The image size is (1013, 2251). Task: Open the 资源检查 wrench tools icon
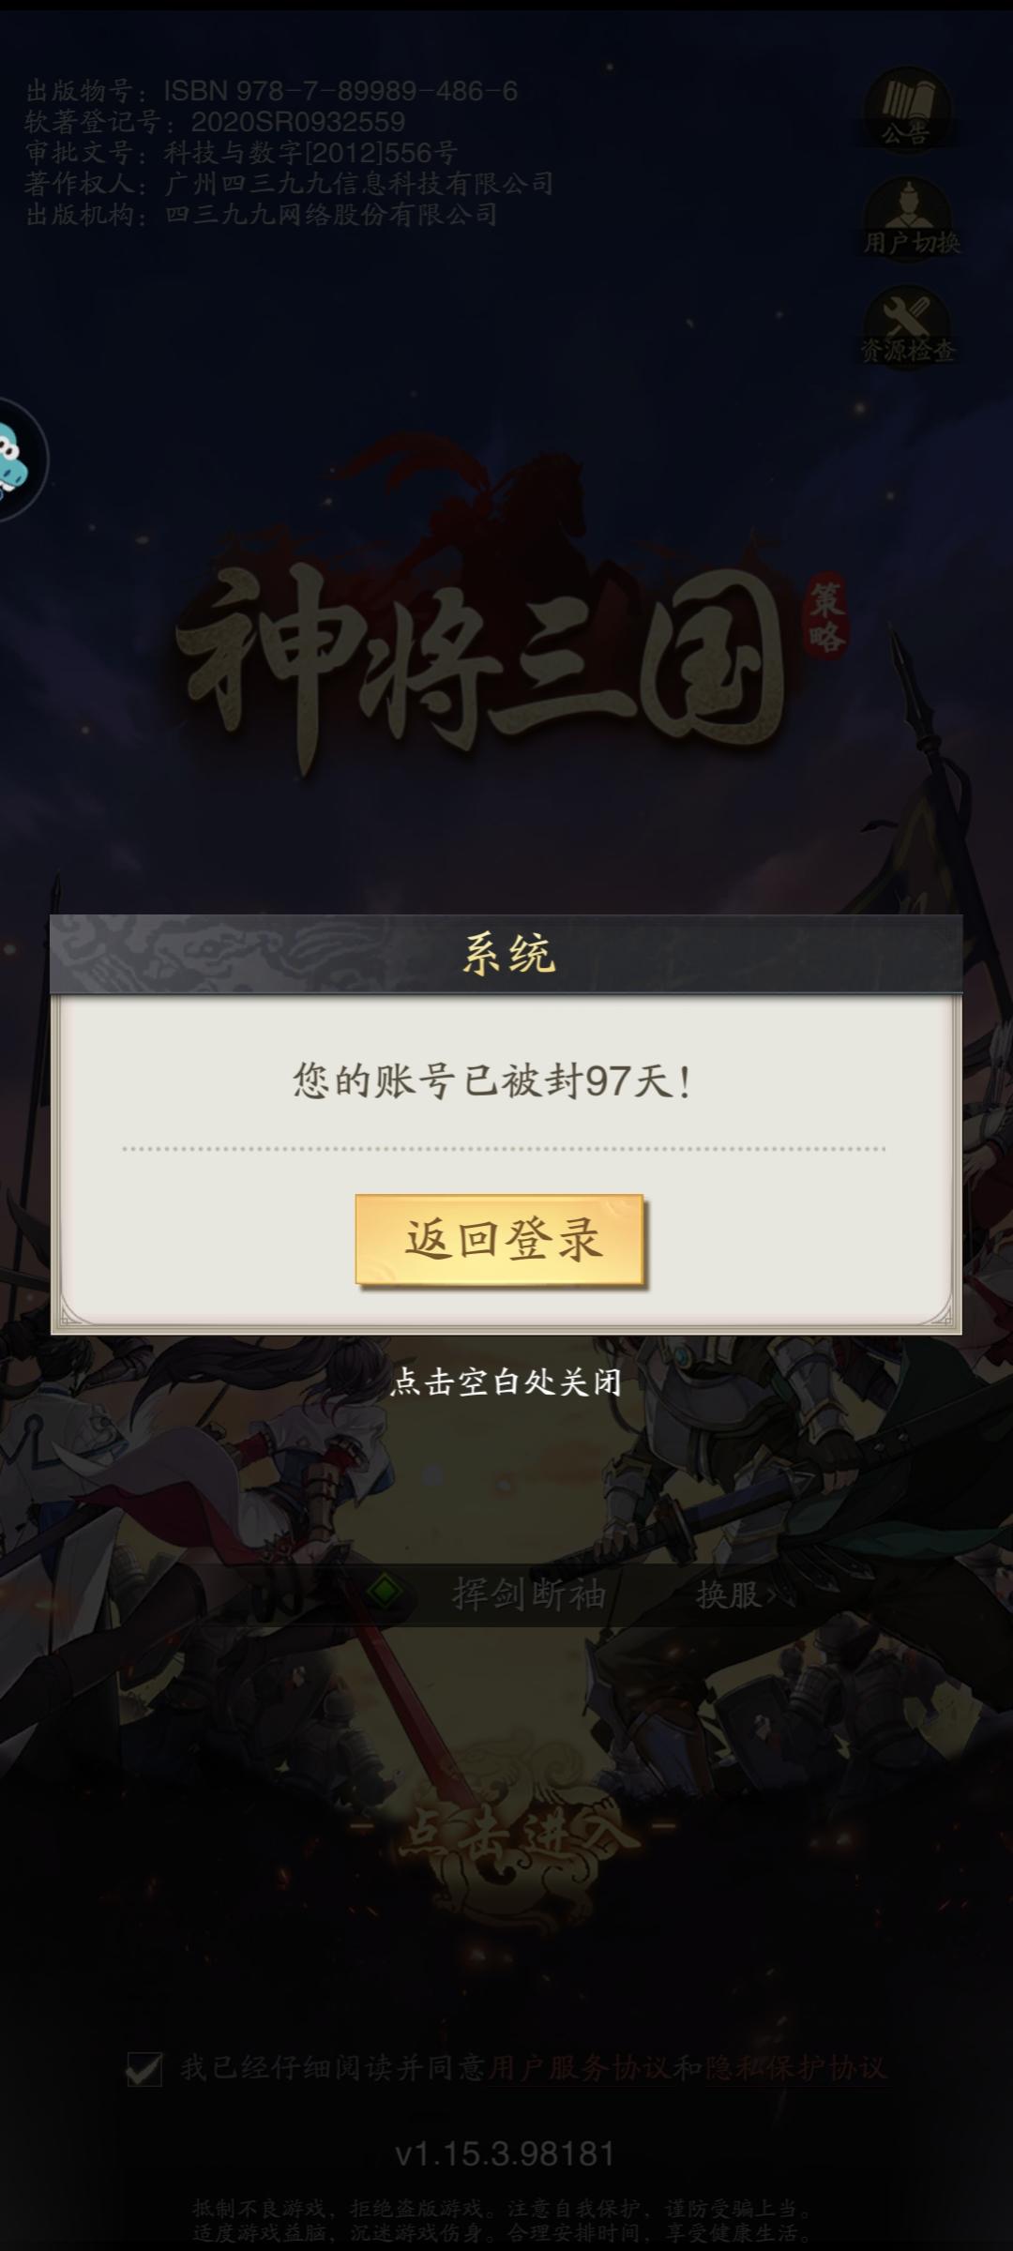[907, 327]
